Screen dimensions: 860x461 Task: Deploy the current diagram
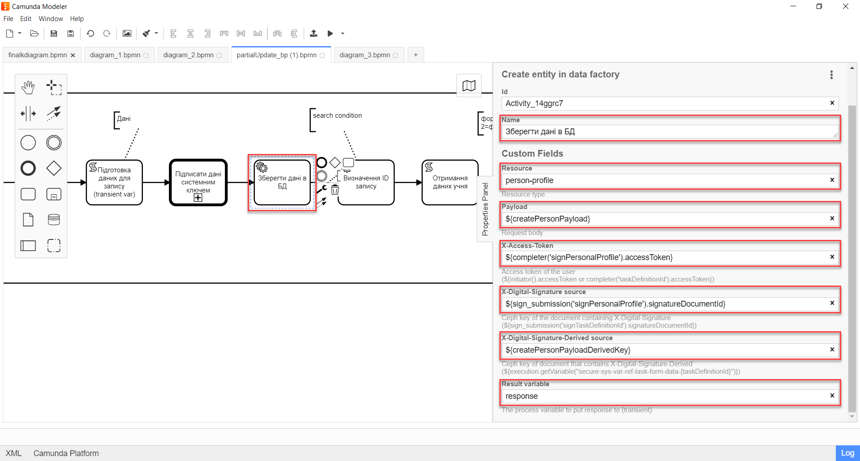(314, 34)
